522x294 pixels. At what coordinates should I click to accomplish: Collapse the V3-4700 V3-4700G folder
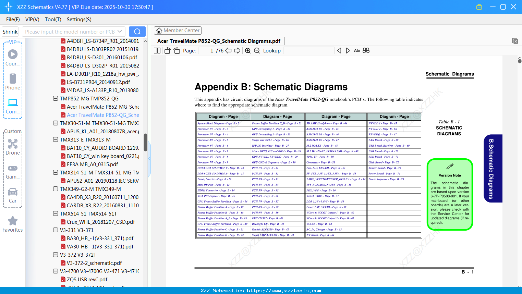tap(56, 271)
